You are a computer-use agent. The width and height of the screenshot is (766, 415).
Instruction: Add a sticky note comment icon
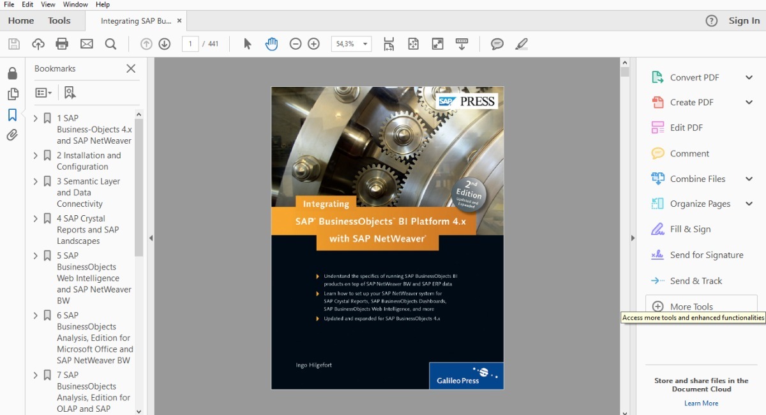click(x=497, y=44)
